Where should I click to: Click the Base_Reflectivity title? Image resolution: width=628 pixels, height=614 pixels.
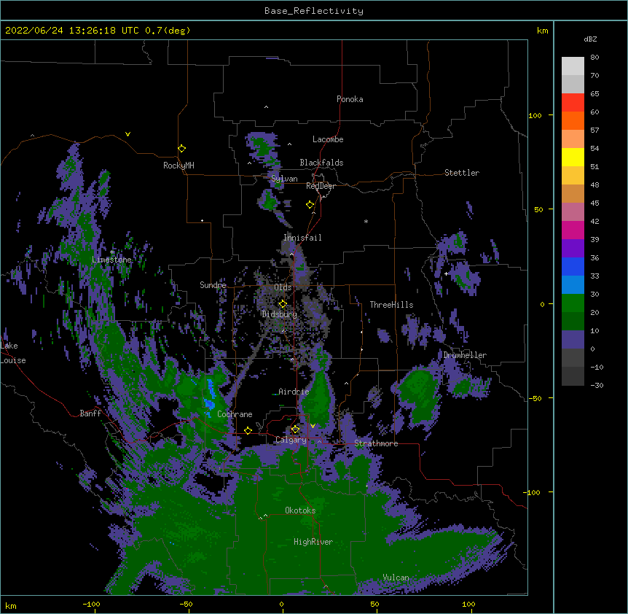pos(314,11)
